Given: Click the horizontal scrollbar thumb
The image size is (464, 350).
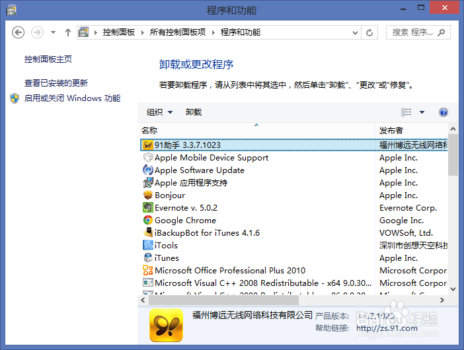Looking at the screenshot, I should 223,300.
